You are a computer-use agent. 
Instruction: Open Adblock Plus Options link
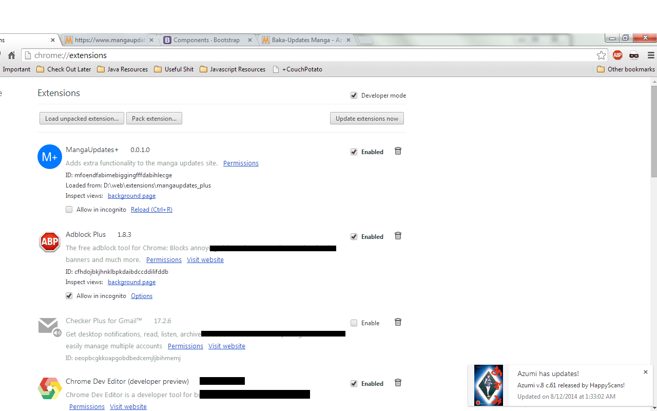click(142, 296)
